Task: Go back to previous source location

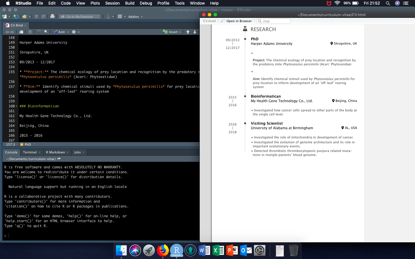Action: [x=7, y=32]
